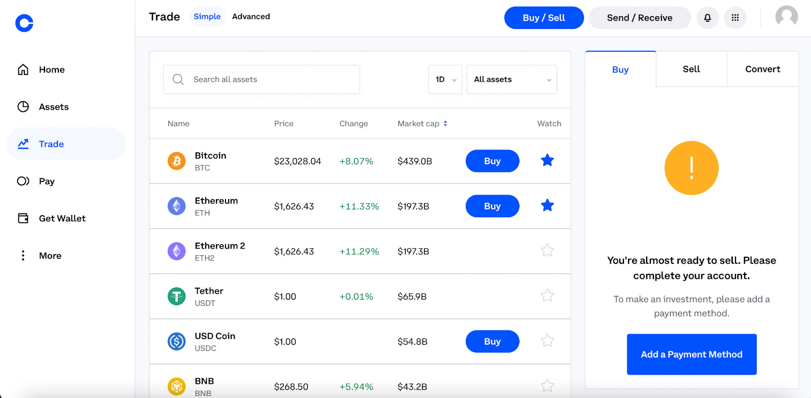Viewport: 811px width, 398px height.
Task: Click the search magnifier icon
Action: (x=178, y=79)
